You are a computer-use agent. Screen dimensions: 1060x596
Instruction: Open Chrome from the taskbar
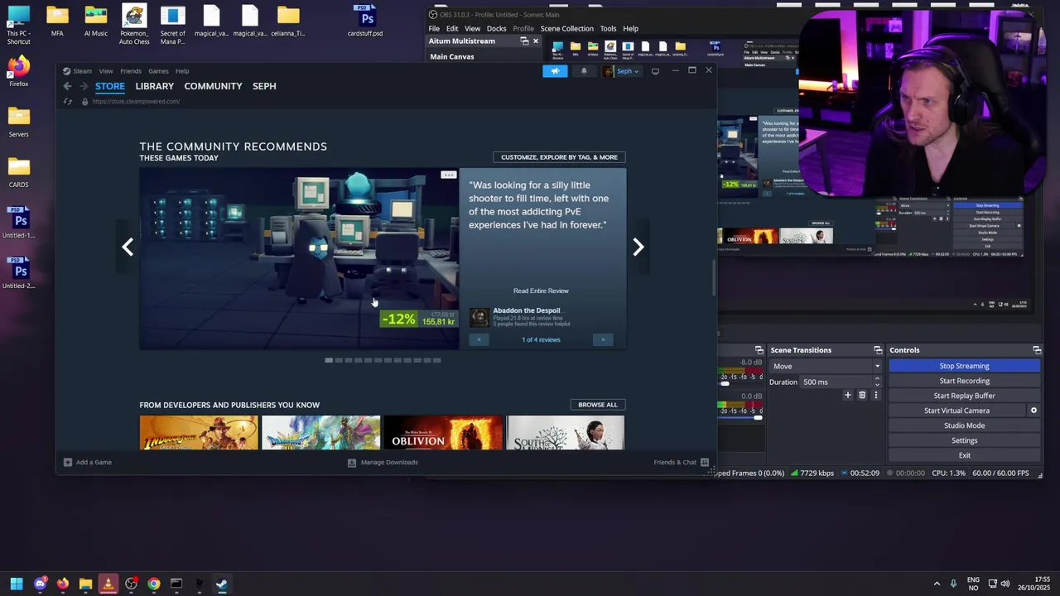153,584
